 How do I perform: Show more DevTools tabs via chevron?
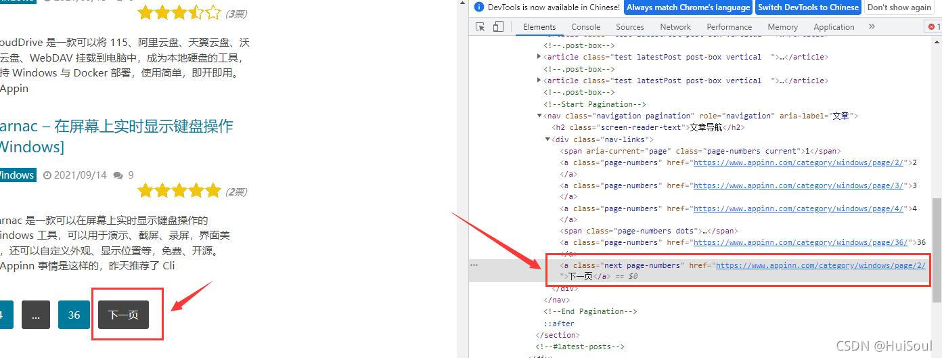tap(872, 27)
